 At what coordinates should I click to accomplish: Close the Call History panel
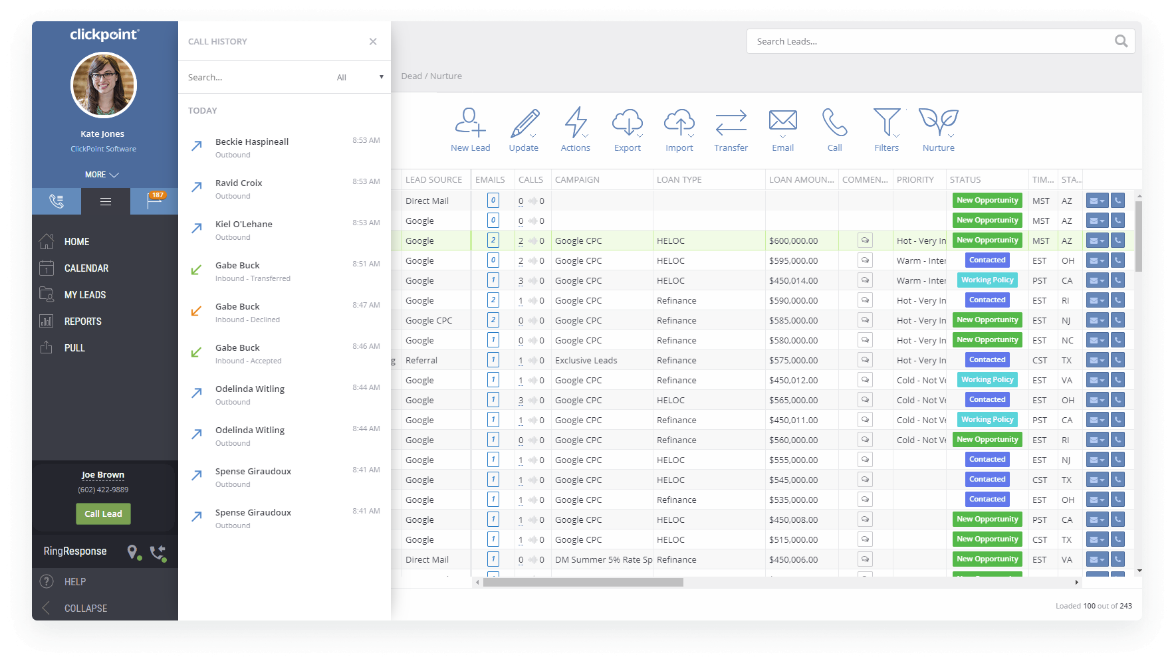pyautogui.click(x=373, y=41)
